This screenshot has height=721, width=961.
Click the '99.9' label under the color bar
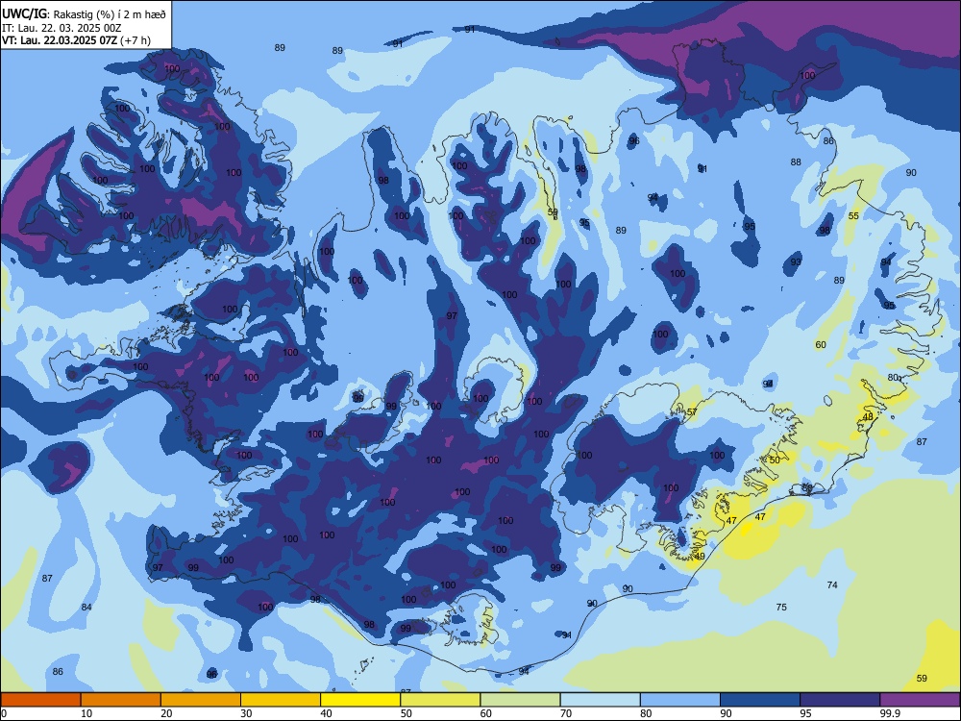click(x=890, y=713)
